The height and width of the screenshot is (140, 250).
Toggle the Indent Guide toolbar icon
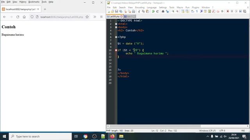tap(201, 11)
